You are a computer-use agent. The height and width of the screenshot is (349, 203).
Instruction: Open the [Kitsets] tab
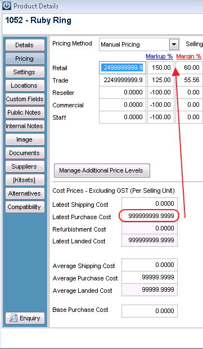[x=25, y=180]
